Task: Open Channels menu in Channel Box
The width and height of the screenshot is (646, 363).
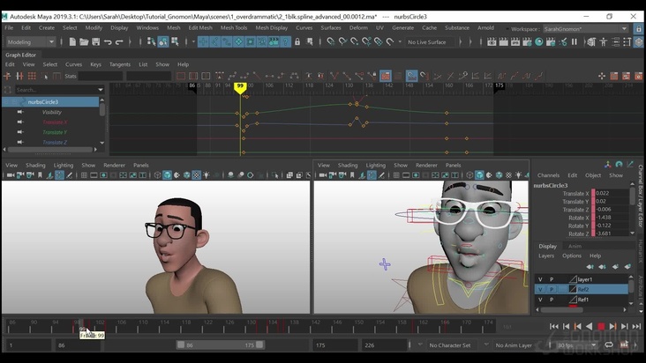Action: tap(548, 175)
